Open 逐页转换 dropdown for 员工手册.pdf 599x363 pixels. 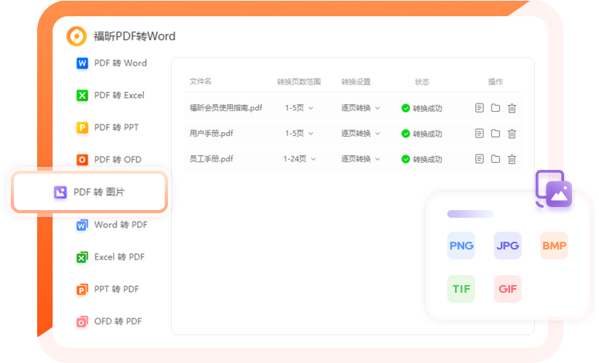(361, 159)
